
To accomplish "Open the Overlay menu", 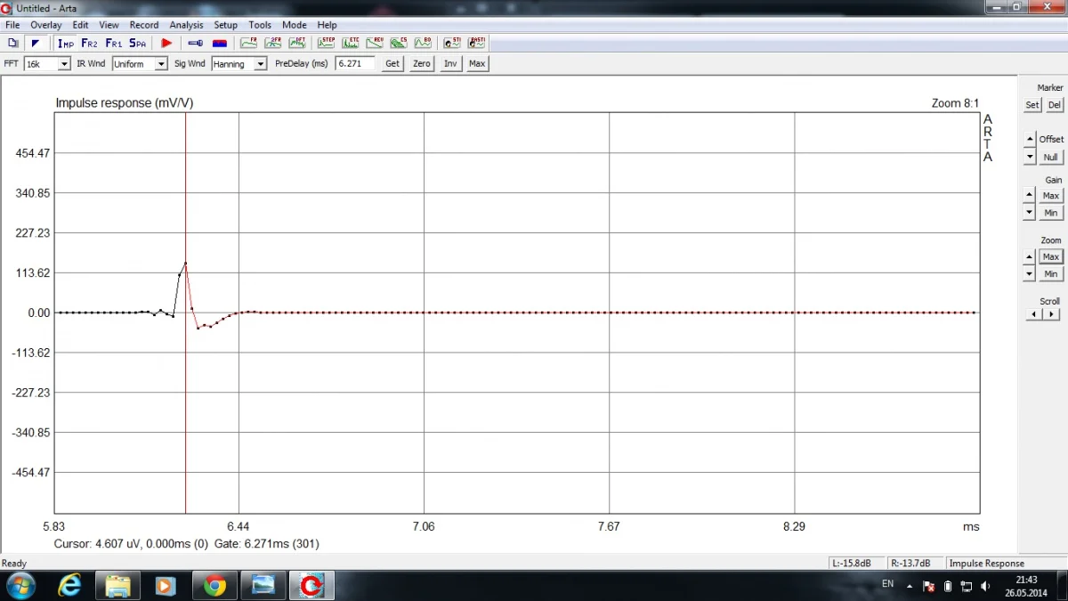I will point(46,25).
